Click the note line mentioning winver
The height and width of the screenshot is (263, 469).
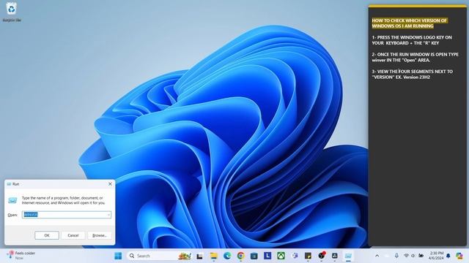click(416, 57)
